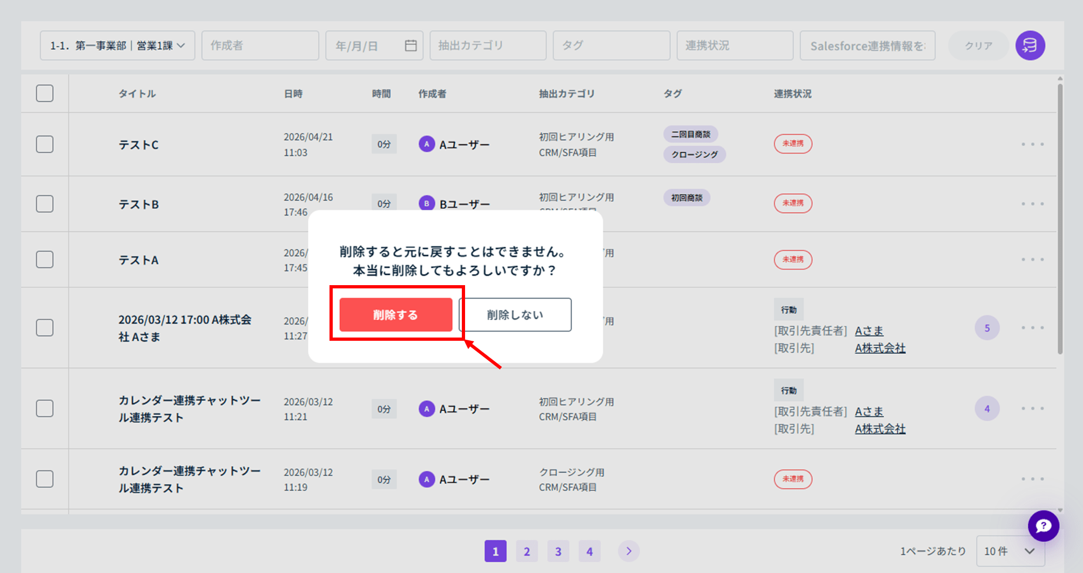
Task: Go to page 2
Action: 527,551
